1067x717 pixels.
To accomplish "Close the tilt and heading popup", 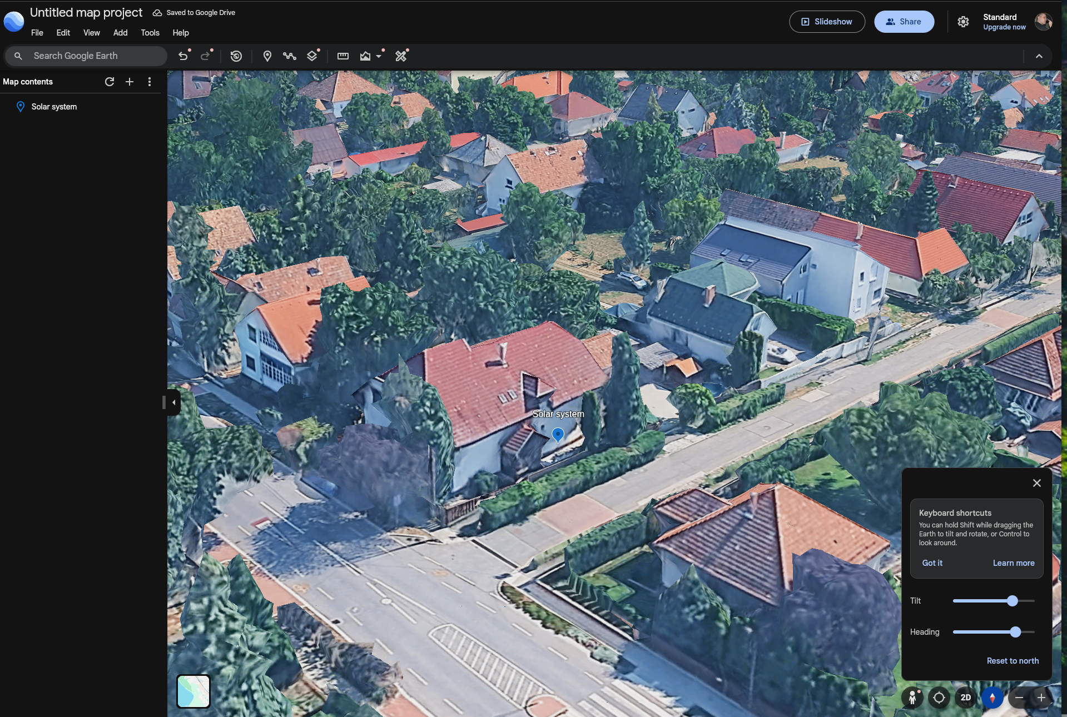I will point(1037,483).
